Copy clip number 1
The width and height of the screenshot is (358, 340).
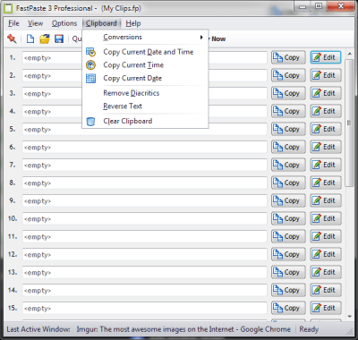[288, 57]
